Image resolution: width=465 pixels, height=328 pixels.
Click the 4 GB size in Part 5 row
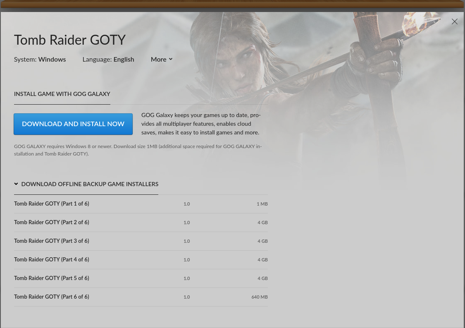click(x=262, y=278)
